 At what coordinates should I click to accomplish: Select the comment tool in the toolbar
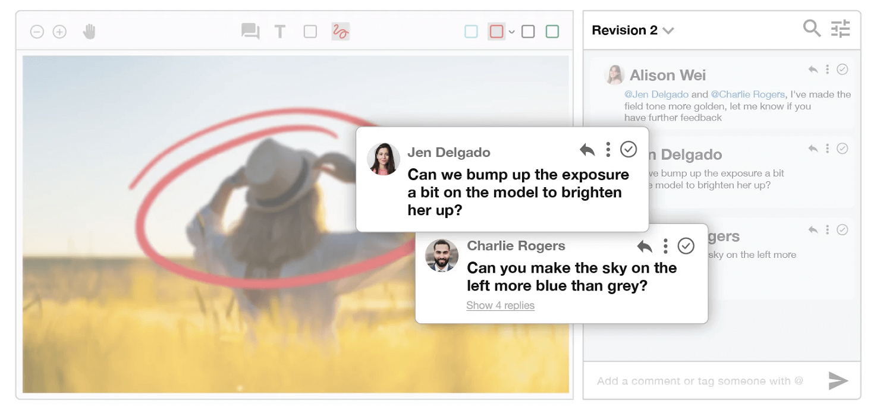pos(250,31)
